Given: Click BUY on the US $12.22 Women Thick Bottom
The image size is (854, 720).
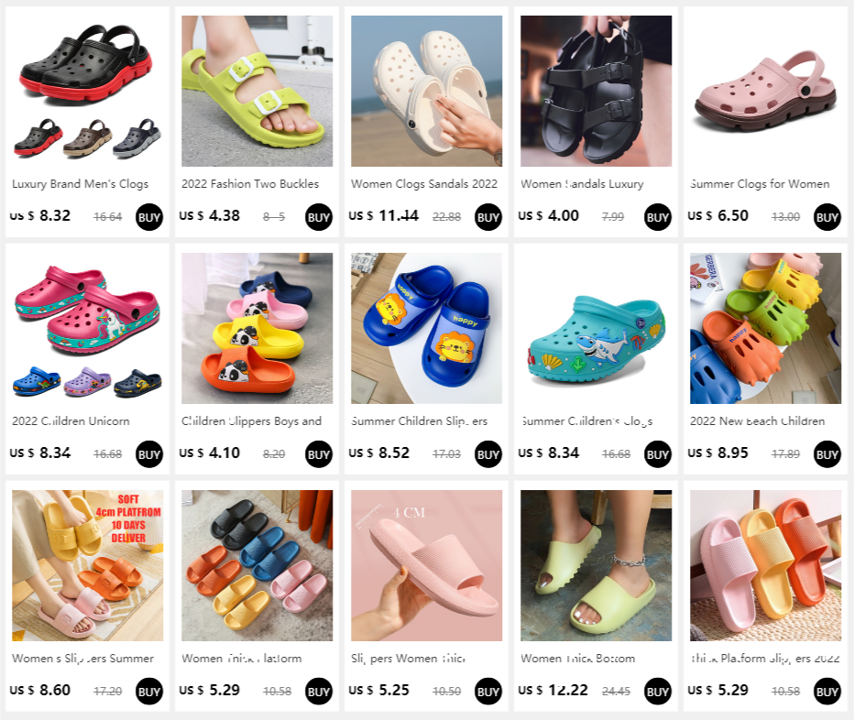Looking at the screenshot, I should (x=658, y=691).
